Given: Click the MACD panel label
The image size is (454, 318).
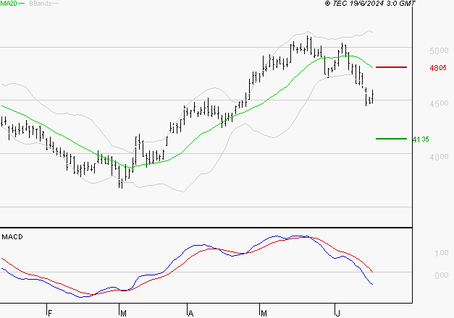Looking at the screenshot, I should (x=12, y=237).
